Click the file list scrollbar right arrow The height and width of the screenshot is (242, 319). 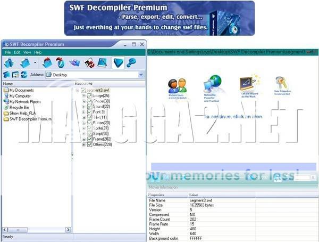69,230
